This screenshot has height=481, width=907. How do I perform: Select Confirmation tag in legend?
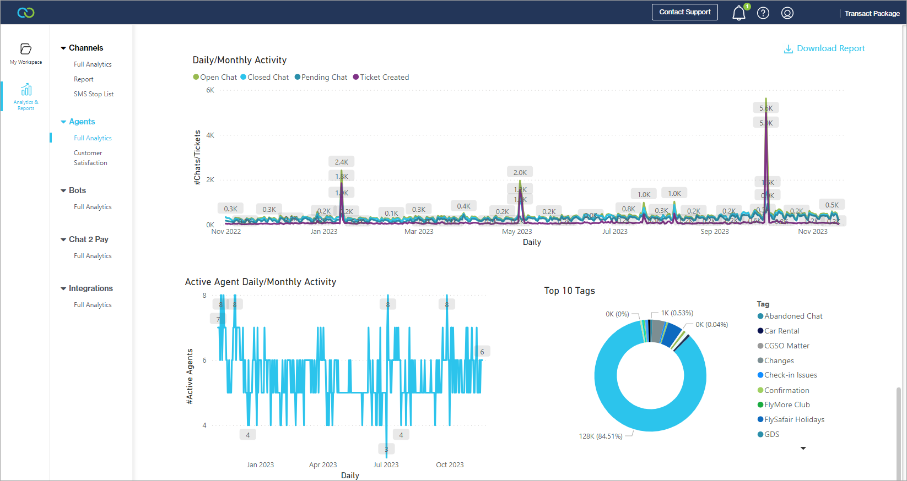pyautogui.click(x=784, y=390)
